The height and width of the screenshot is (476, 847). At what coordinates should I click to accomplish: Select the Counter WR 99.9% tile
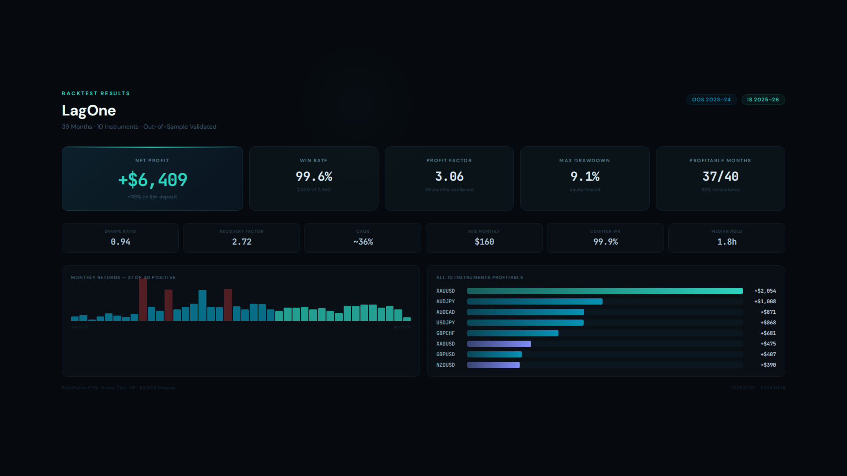tap(605, 238)
